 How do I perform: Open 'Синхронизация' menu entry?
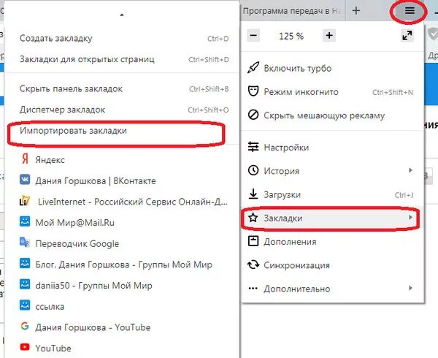tap(332, 264)
